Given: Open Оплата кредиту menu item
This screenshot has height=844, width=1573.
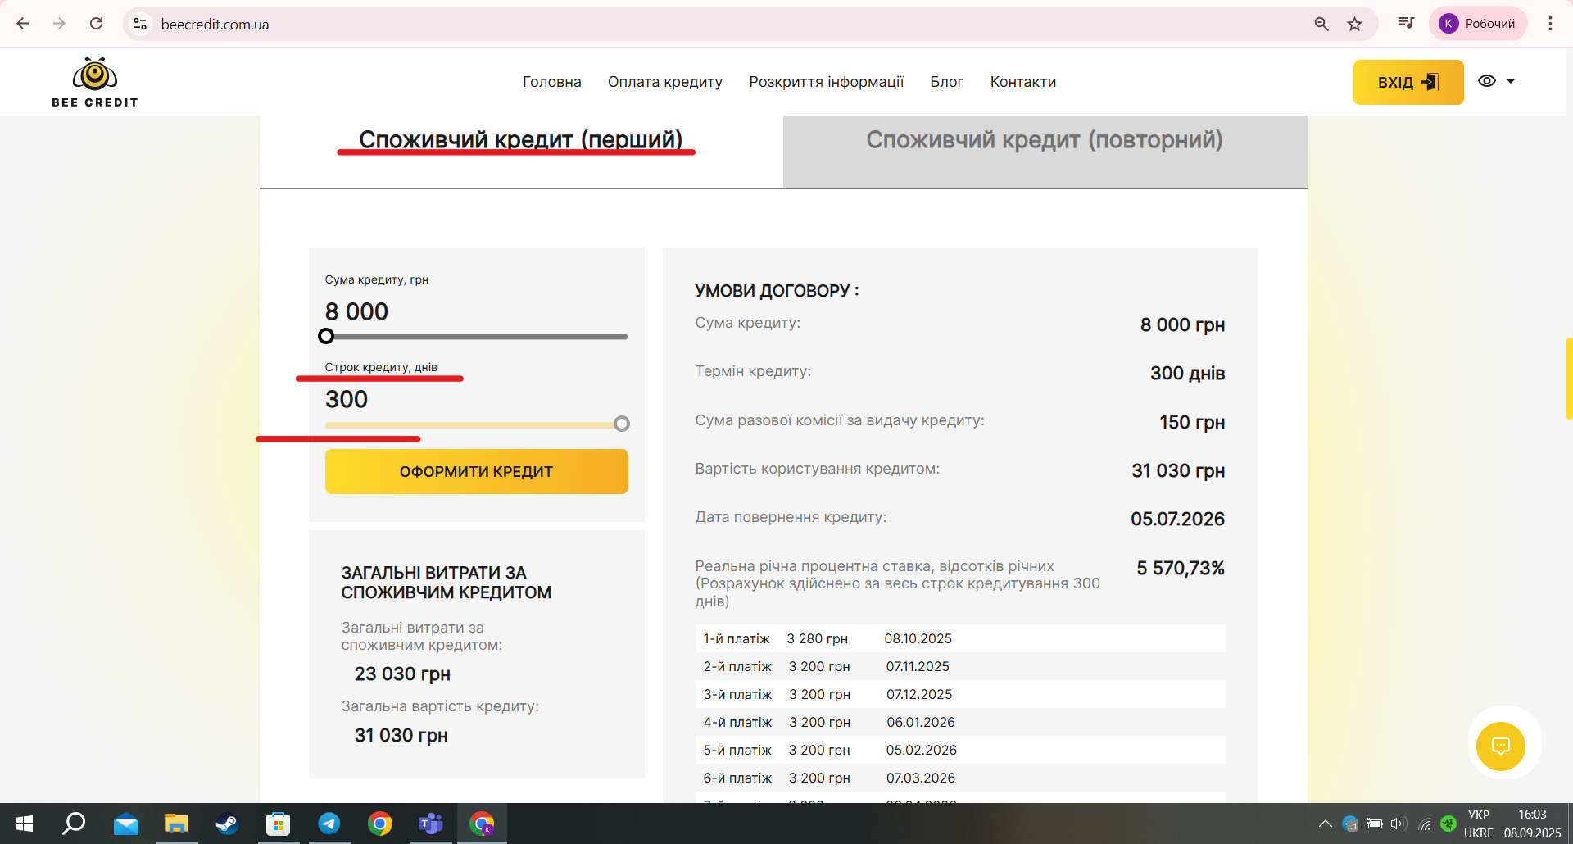Looking at the screenshot, I should (x=665, y=82).
